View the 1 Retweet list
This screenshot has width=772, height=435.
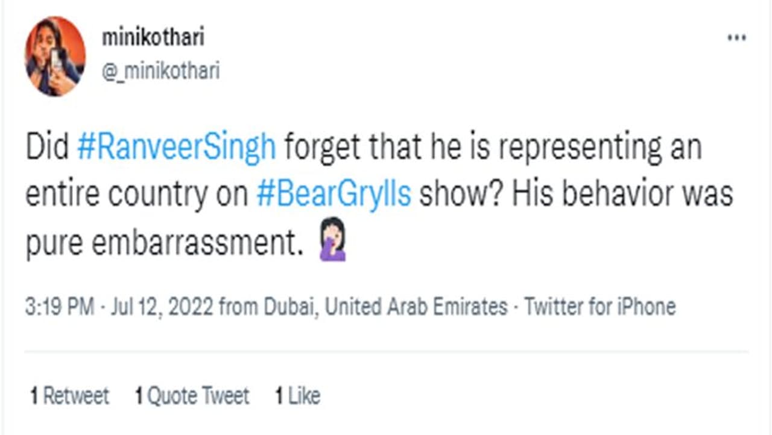pyautogui.click(x=70, y=396)
